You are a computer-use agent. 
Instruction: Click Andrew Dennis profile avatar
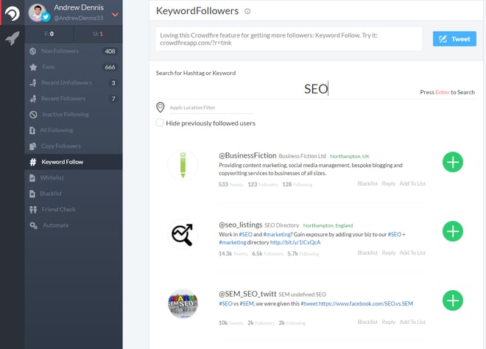[x=38, y=13]
